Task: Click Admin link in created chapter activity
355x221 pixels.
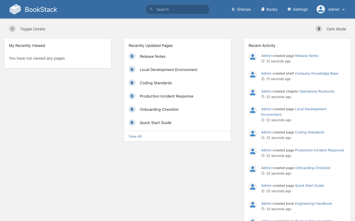Action: tap(266, 91)
